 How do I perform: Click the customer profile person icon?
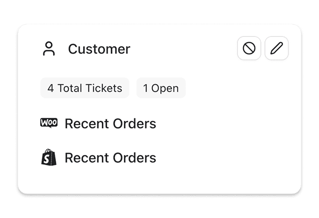[49, 49]
